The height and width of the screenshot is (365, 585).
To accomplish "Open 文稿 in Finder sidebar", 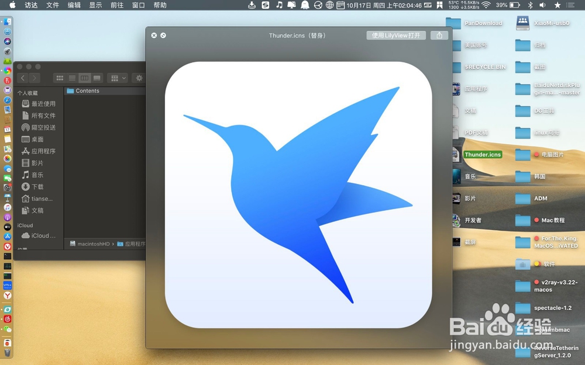I will tap(32, 210).
